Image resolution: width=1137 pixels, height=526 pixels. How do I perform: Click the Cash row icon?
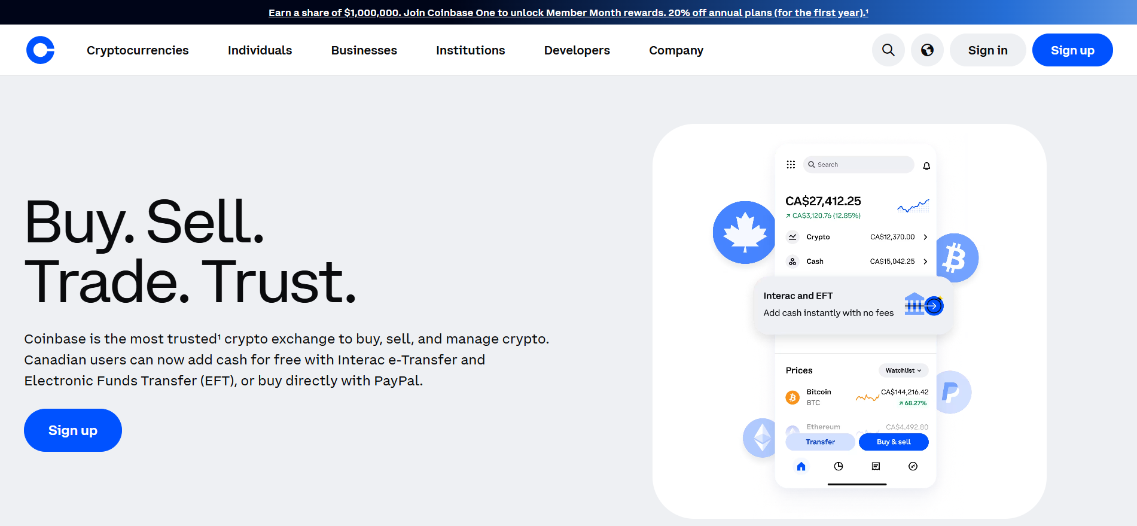coord(792,262)
